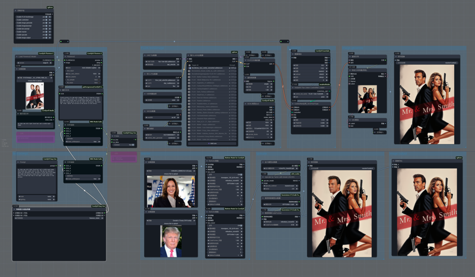This screenshot has height=277, width=475.
Task: Click the large poster preview at the bottom right
Action: click(427, 212)
